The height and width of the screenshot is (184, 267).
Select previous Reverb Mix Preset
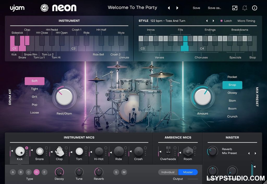point(249,153)
